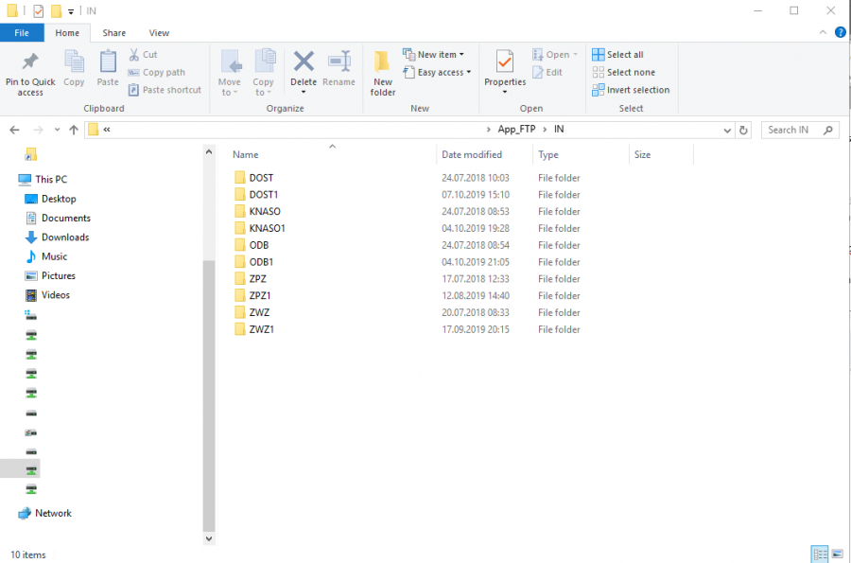This screenshot has height=563, width=851.
Task: Click the Properties icon
Action: (x=505, y=62)
